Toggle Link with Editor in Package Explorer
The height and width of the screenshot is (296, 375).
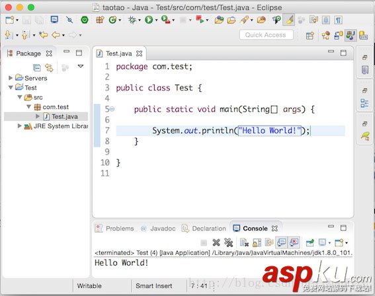click(x=49, y=68)
